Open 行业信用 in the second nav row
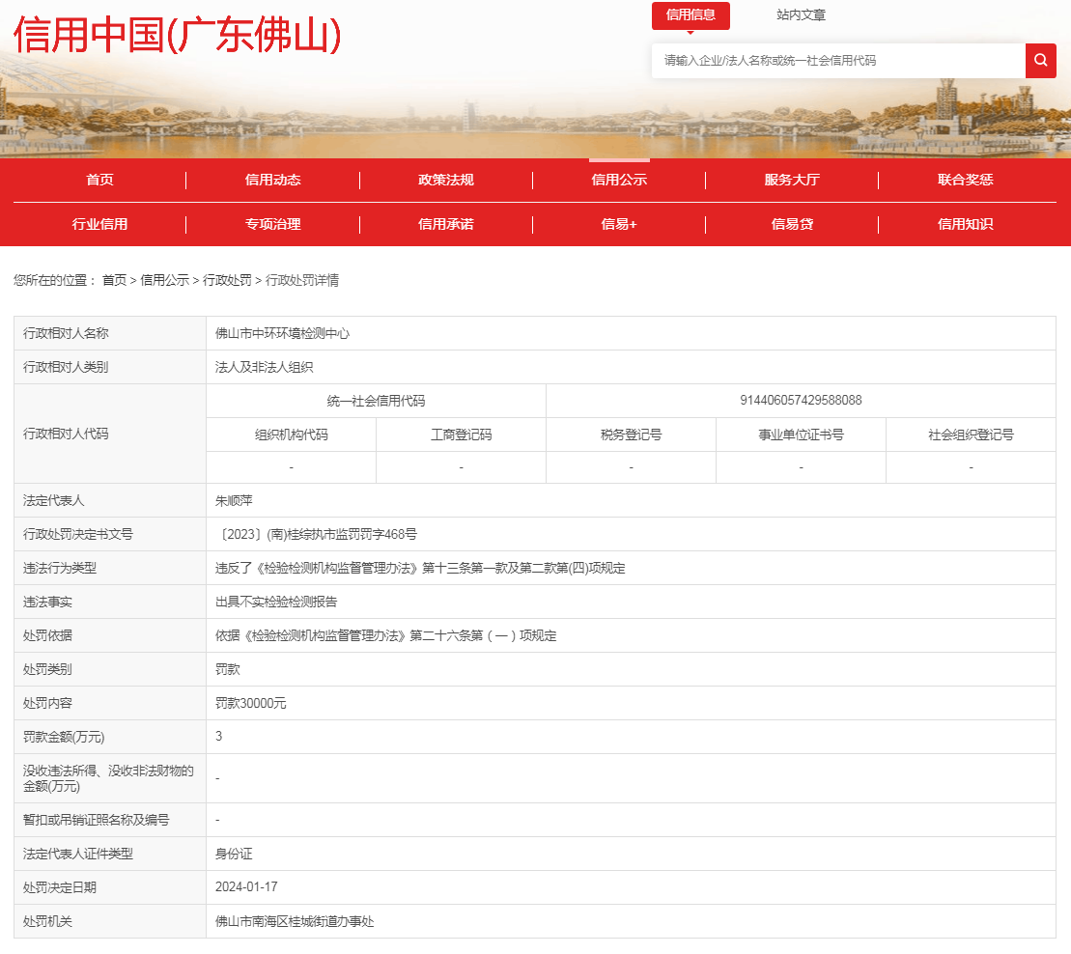Viewport: 1071px width, 954px height. point(99,224)
